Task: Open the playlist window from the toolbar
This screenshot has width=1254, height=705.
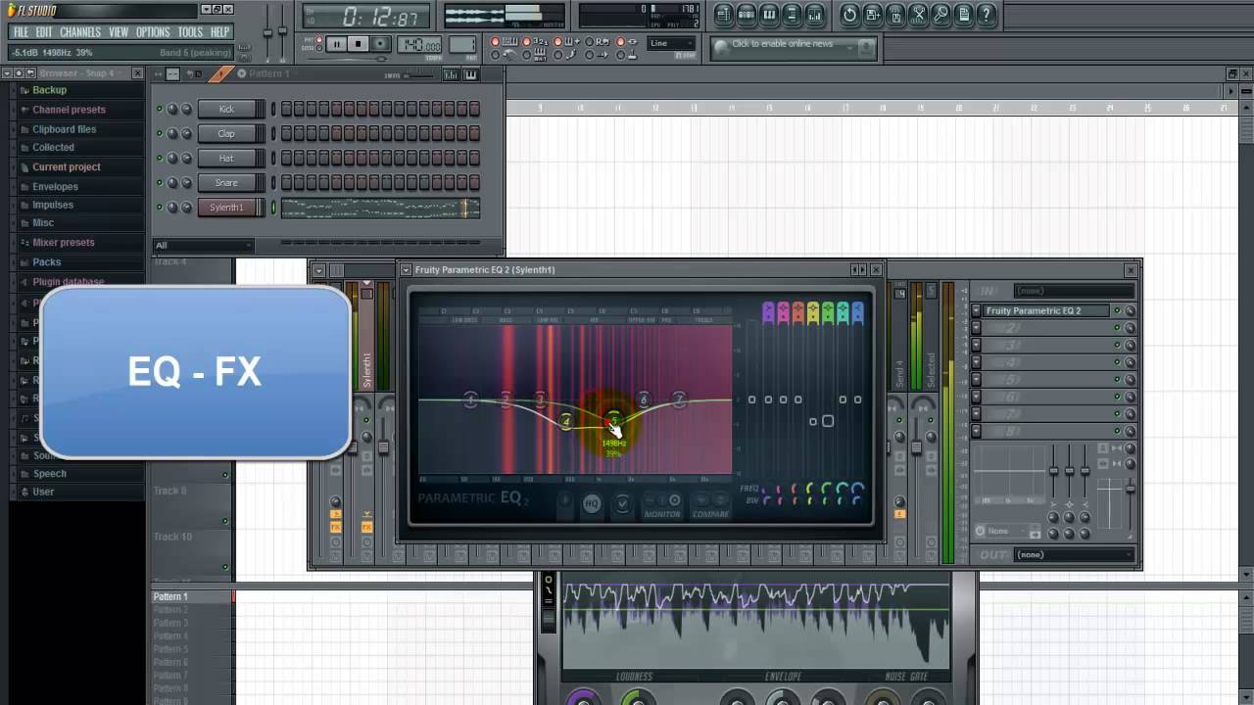Action: (x=724, y=14)
